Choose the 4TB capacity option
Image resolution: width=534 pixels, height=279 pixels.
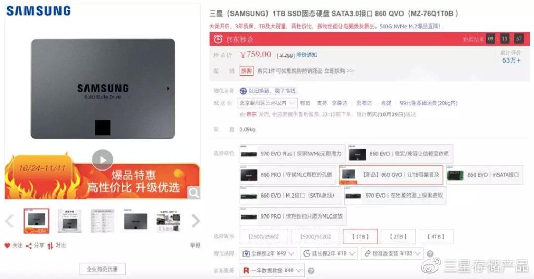pyautogui.click(x=436, y=236)
